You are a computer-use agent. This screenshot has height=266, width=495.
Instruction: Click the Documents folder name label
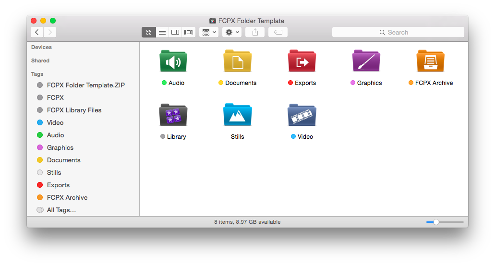(241, 83)
